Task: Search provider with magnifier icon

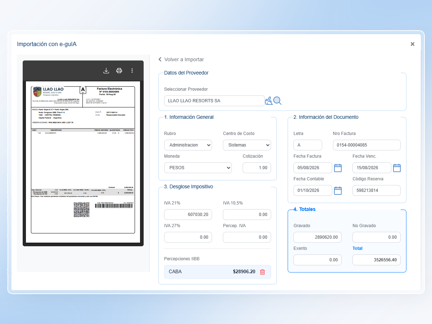Action: 277,101
